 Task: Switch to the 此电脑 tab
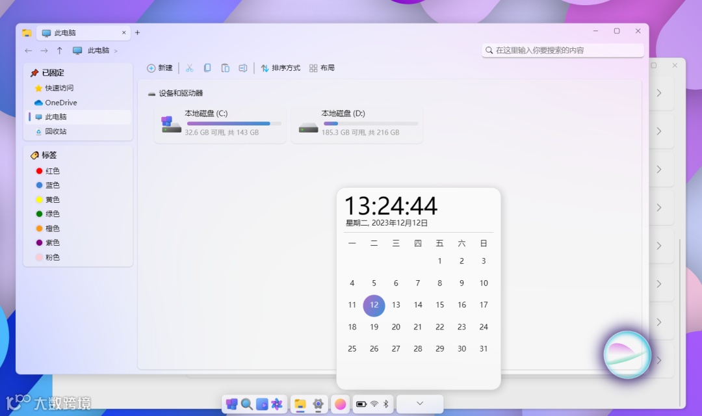(x=83, y=32)
